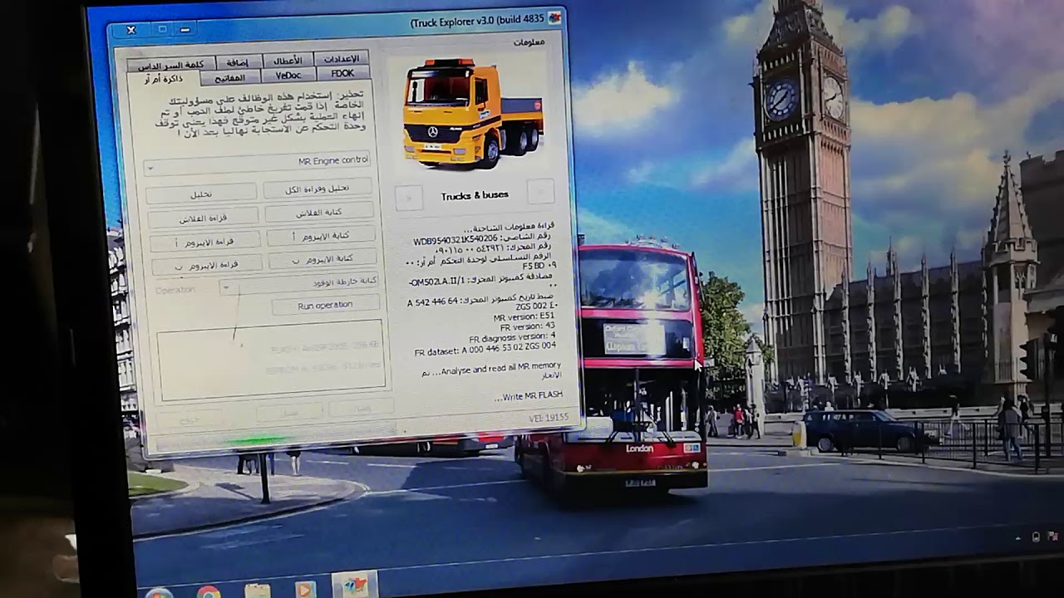Open the VeDoc tab
Screen dimensions: 1064x598
tap(288, 75)
